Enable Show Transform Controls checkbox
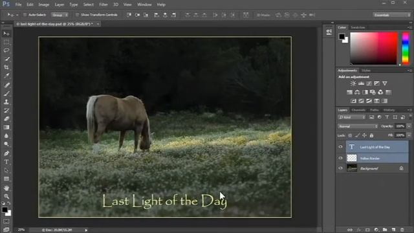 click(78, 15)
